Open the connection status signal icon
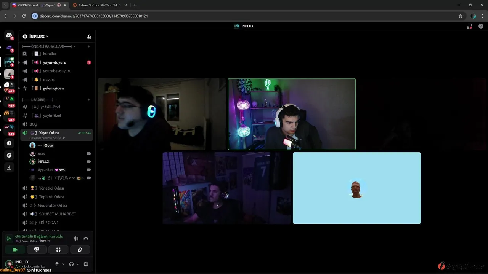This screenshot has height=274, width=488. pos(9,239)
